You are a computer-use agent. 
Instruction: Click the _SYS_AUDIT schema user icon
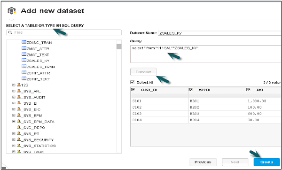pyautogui.click(x=19, y=97)
